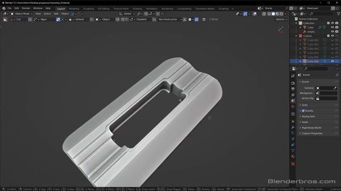Image resolution: width=341 pixels, height=191 pixels.
Task: Select the empty object in outliner
Action: pyautogui.click(x=311, y=32)
